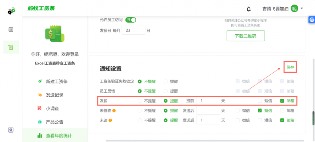Select 不提醒 radio for 发薪
The image size is (315, 142).
(140, 101)
